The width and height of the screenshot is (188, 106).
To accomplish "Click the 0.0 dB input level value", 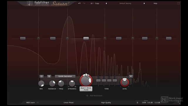I will pyautogui.click(x=150, y=102).
